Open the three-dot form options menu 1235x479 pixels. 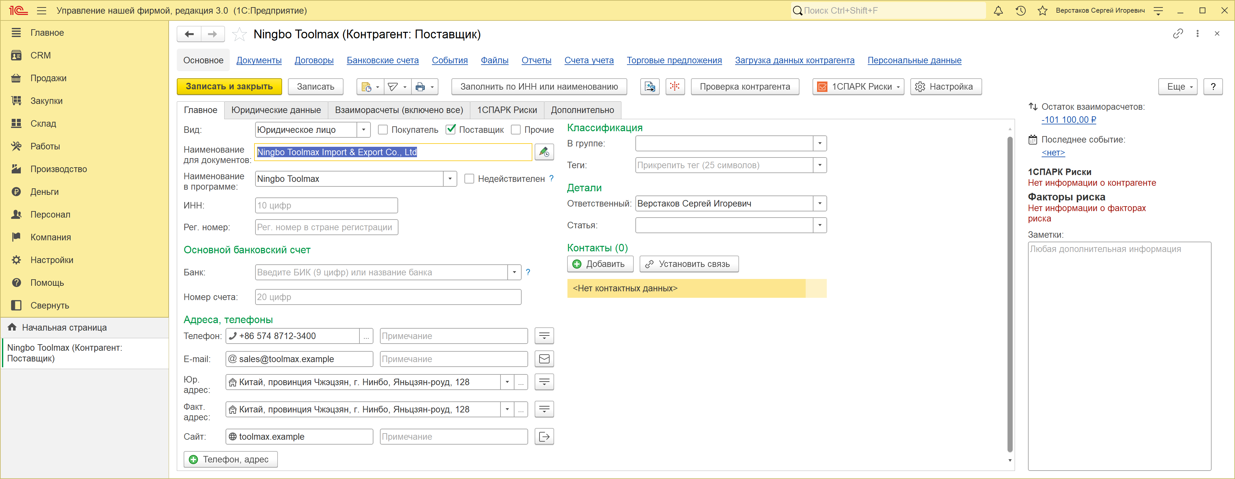(1197, 33)
